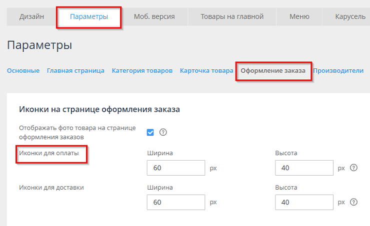
Task: Click help icon beside delivery icons height
Action: pyautogui.click(x=353, y=202)
